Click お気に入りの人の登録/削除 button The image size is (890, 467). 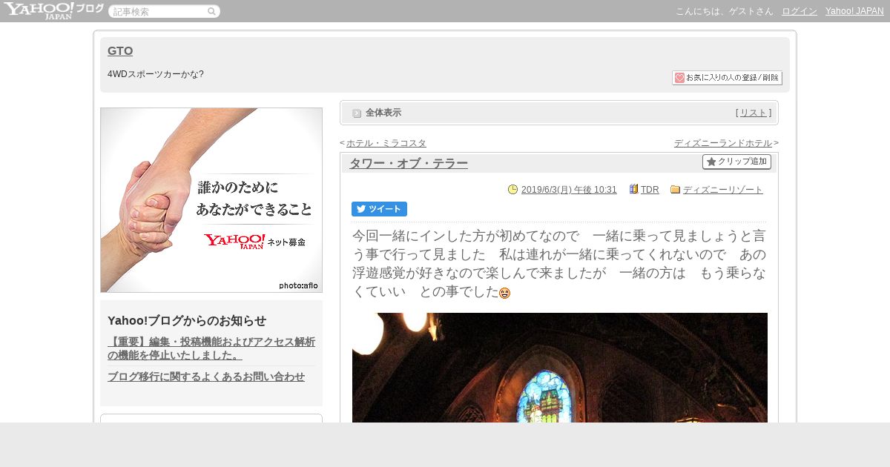727,78
